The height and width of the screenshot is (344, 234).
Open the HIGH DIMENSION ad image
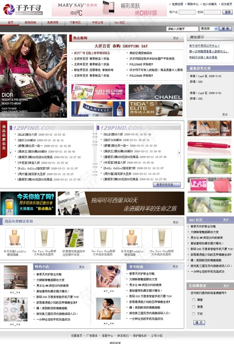[x=209, y=129]
